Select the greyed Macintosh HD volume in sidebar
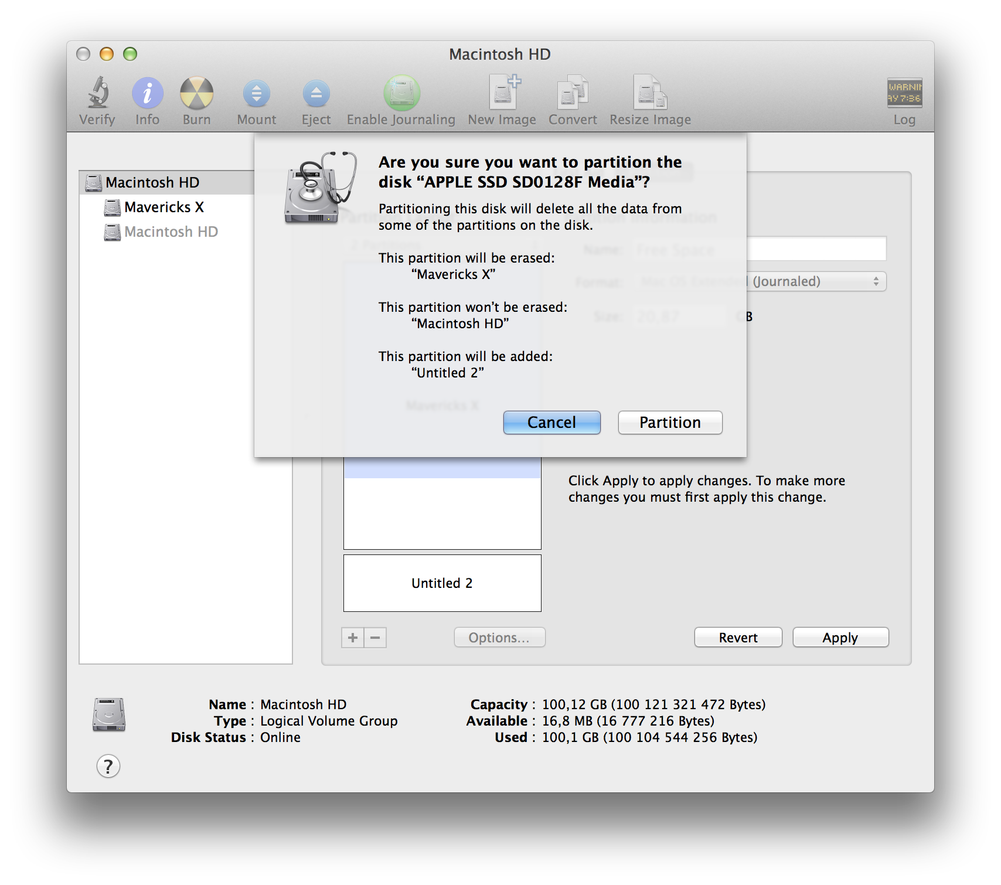The height and width of the screenshot is (885, 1001). click(x=171, y=232)
